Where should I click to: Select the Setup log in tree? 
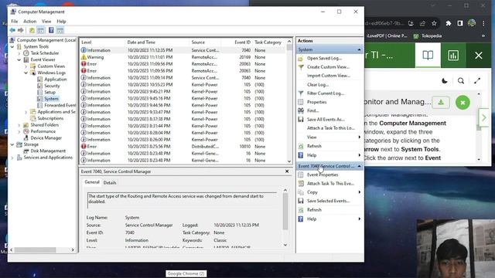click(49, 93)
